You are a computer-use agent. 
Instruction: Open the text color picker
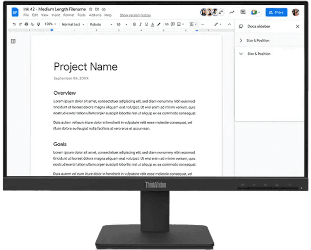click(153, 24)
